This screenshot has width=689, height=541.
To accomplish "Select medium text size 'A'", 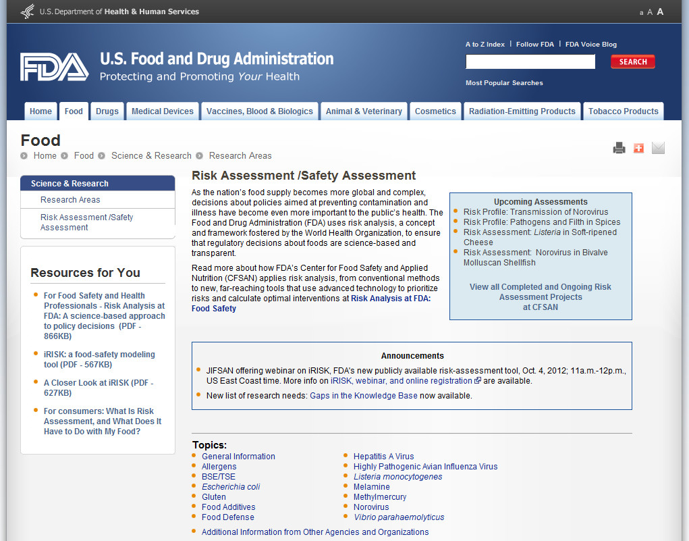I will point(650,12).
